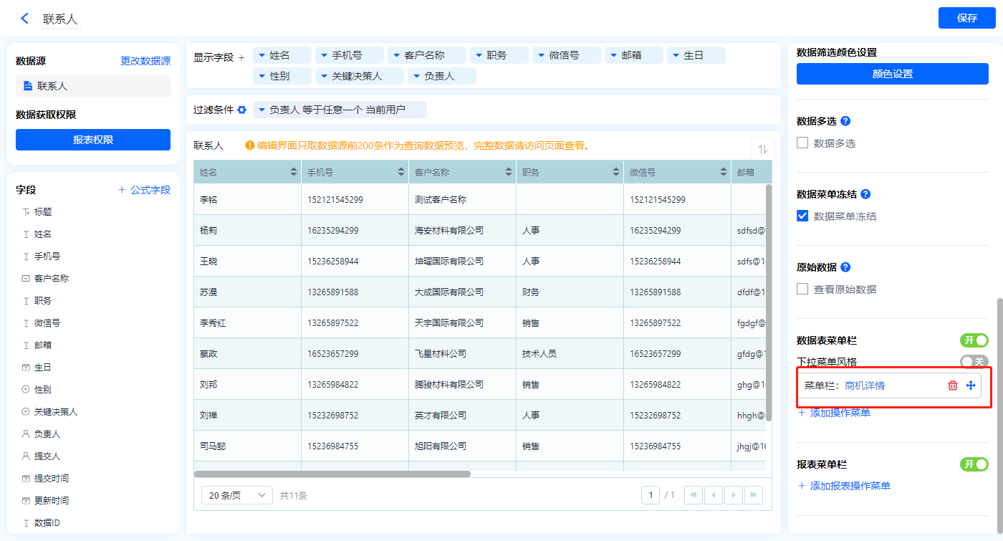This screenshot has width=1003, height=541.
Task: Sort the 姓名 column in the table
Action: (293, 173)
